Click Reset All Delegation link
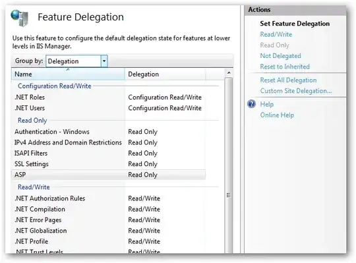The image size is (356, 263). (x=288, y=80)
